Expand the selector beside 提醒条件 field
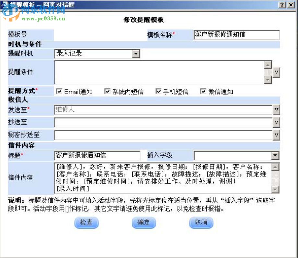Screen dimensions: 298x258 point(277,72)
